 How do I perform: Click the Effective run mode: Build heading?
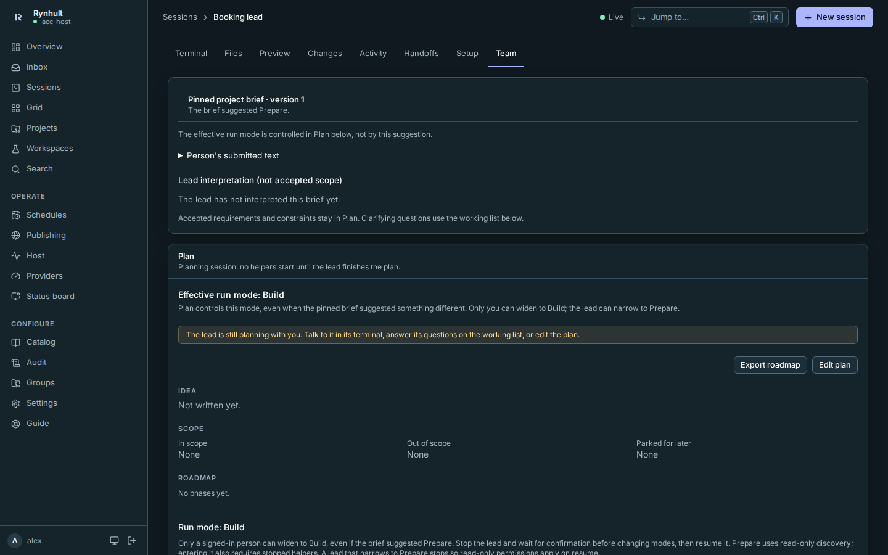click(x=231, y=295)
